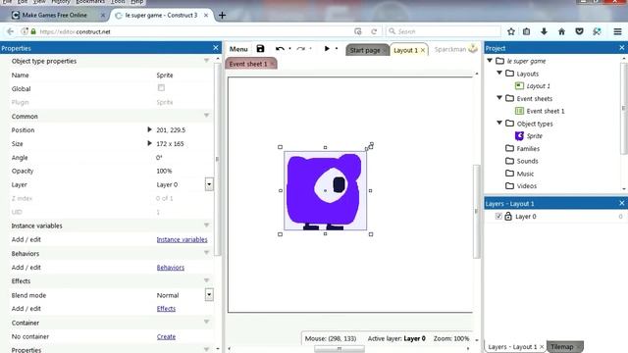Save the project using the floppy disk icon

point(260,49)
